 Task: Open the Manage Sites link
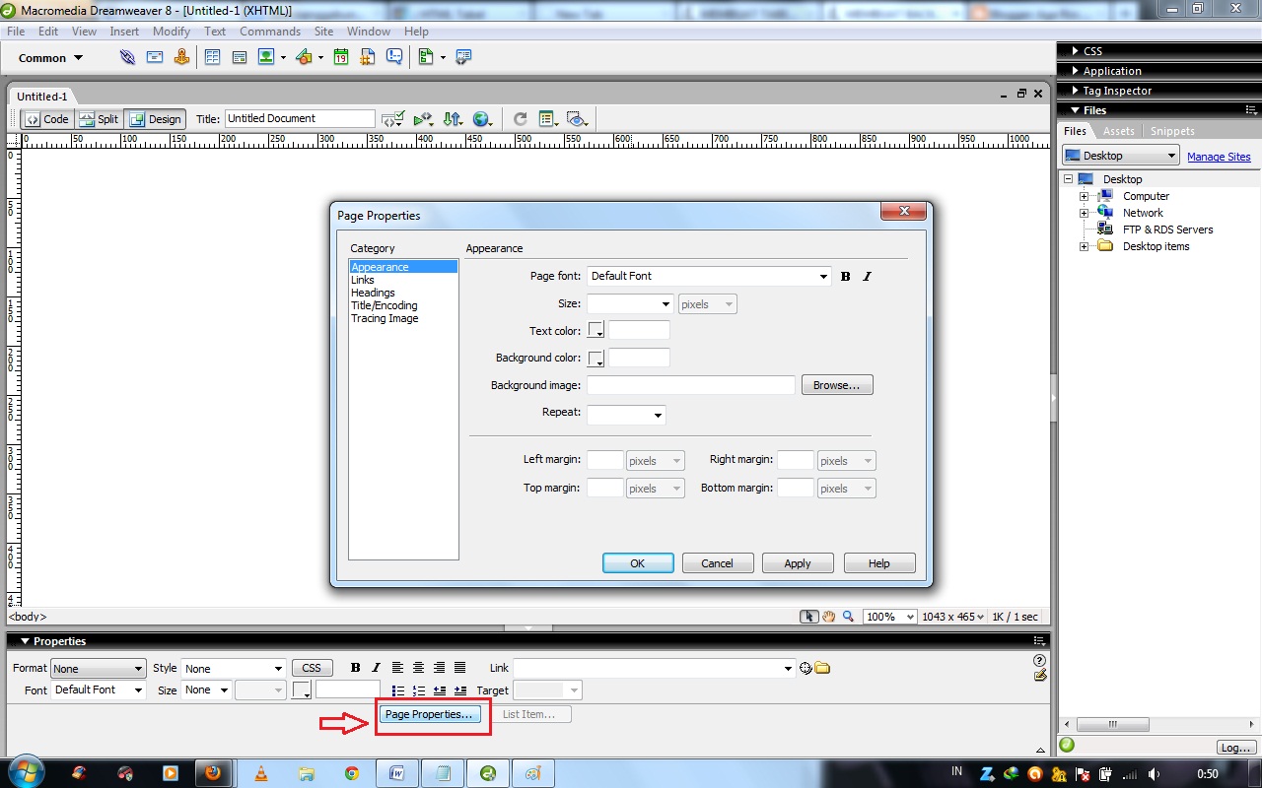[1219, 157]
